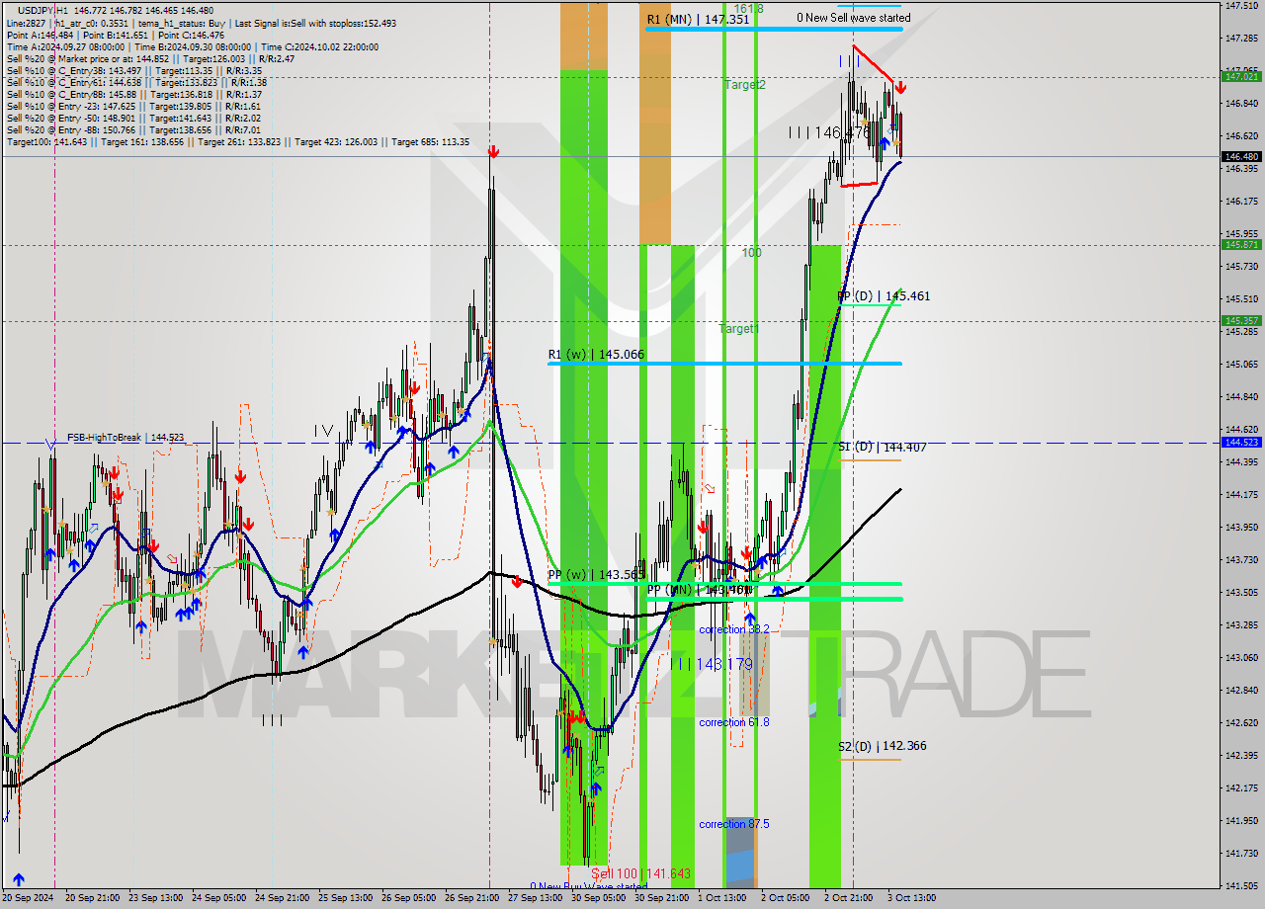The height and width of the screenshot is (909, 1265).
Task: Click the FSB-HighToBreak | 144.523 label
Action: pyautogui.click(x=126, y=437)
